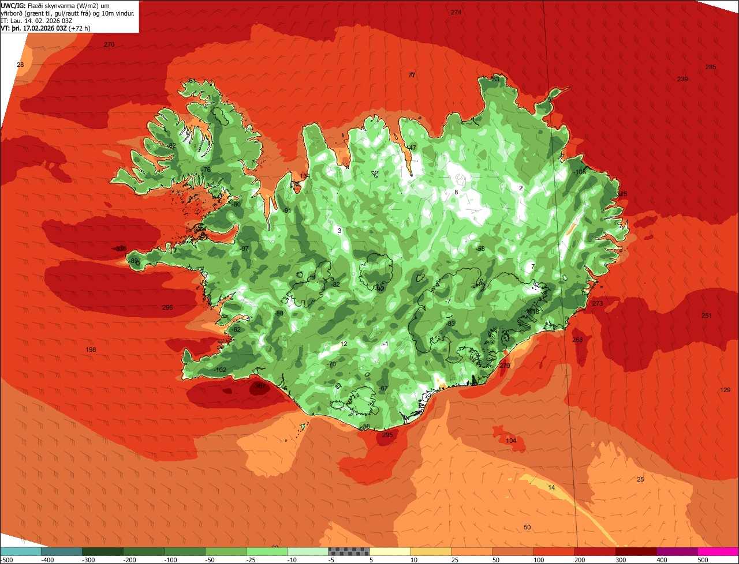
Task: Click the red 200 to 300 legend swatch
Action: [x=595, y=551]
